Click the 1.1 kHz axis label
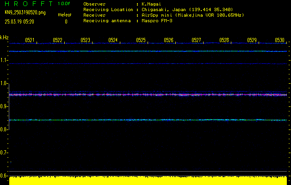Screen dimensions: 291x185 pos(3,60)
